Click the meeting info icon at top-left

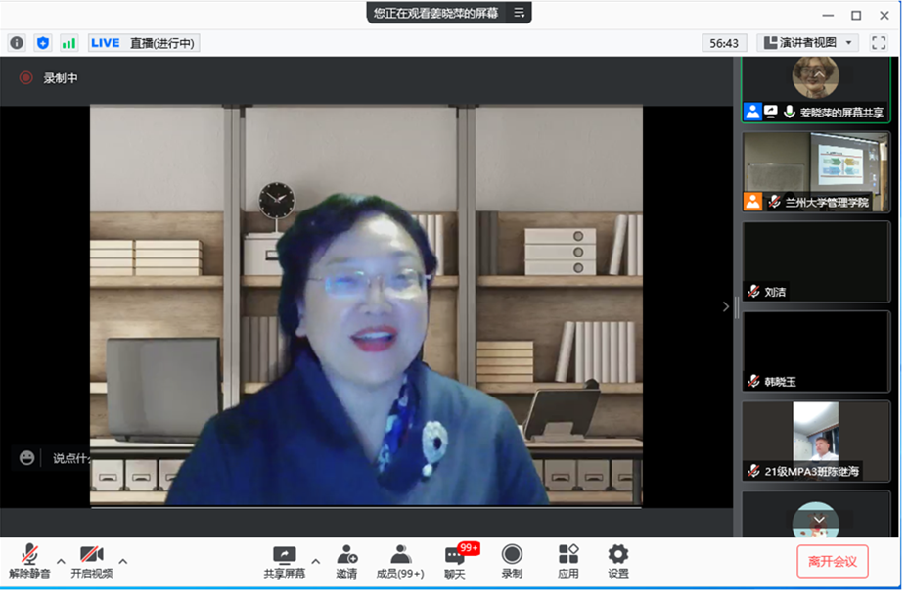17,43
